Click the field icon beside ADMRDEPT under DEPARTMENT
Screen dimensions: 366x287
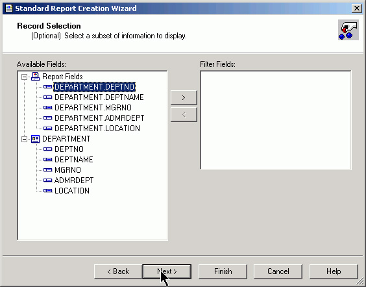(x=47, y=181)
